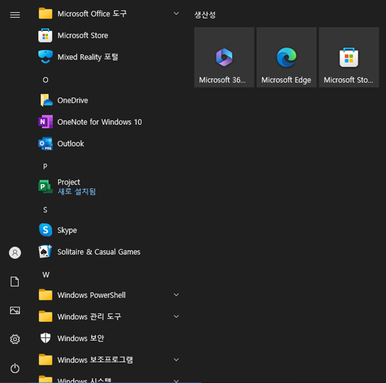Open Pictures from sidebar icon
The width and height of the screenshot is (386, 383).
click(15, 311)
